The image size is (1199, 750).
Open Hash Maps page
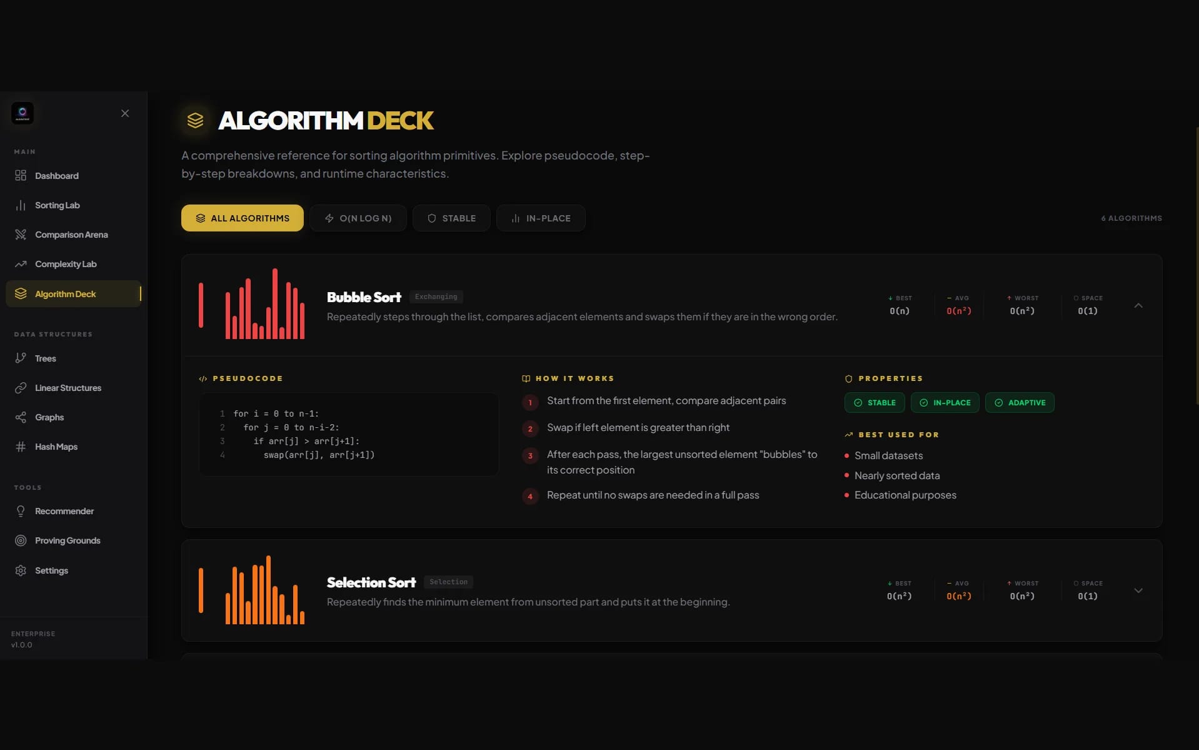[x=74, y=447]
